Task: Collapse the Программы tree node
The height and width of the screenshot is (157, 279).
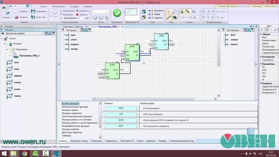Action: (7, 50)
